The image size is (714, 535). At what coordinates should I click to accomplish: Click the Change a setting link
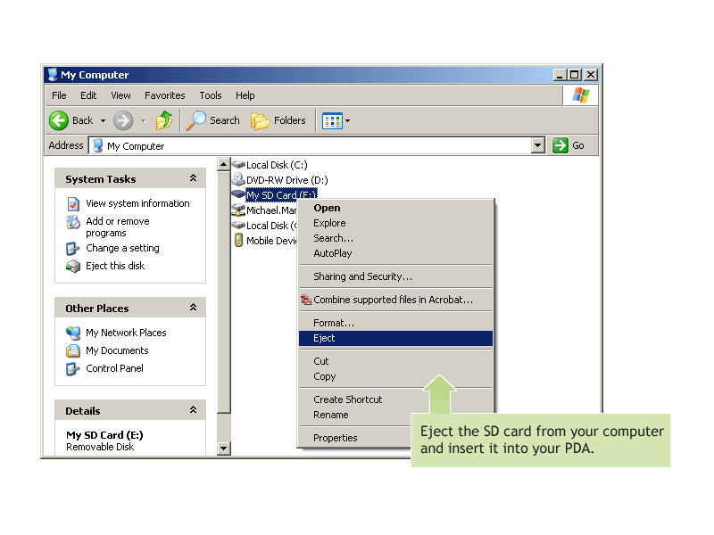pos(122,249)
